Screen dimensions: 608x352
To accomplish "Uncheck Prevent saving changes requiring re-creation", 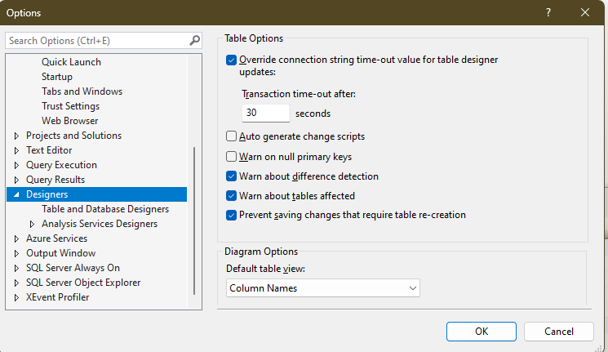I will [x=231, y=215].
